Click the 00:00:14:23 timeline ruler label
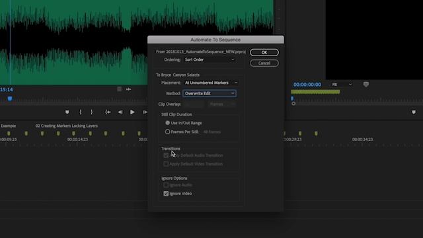The image size is (423, 238). (77, 139)
